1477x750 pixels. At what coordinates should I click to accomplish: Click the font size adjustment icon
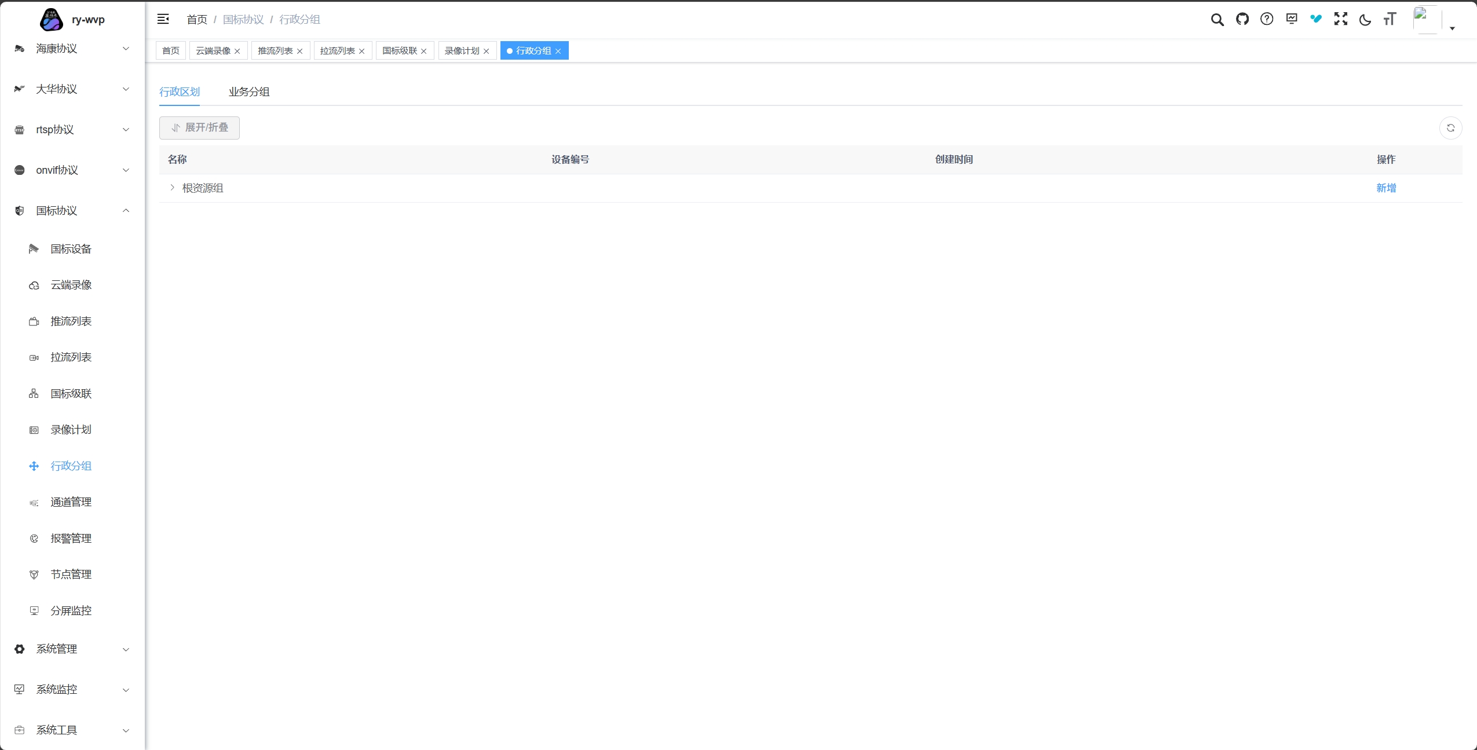[1390, 19]
